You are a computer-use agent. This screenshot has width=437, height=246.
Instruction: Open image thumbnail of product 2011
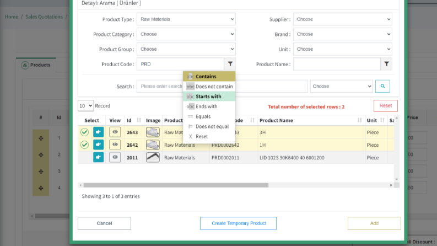point(153,157)
